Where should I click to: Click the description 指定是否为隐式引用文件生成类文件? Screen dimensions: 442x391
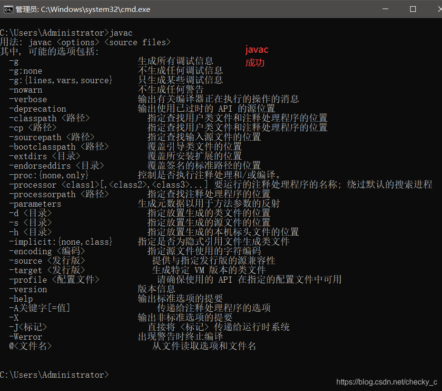214,241
